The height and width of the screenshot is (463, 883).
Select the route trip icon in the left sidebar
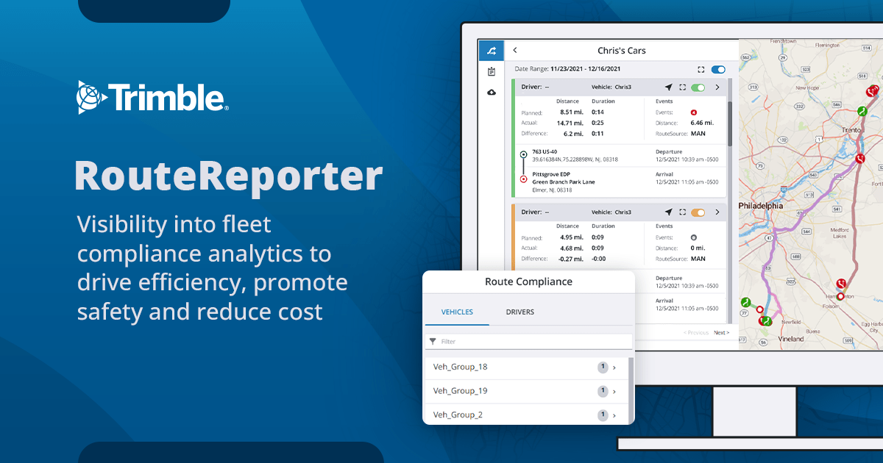coord(490,50)
